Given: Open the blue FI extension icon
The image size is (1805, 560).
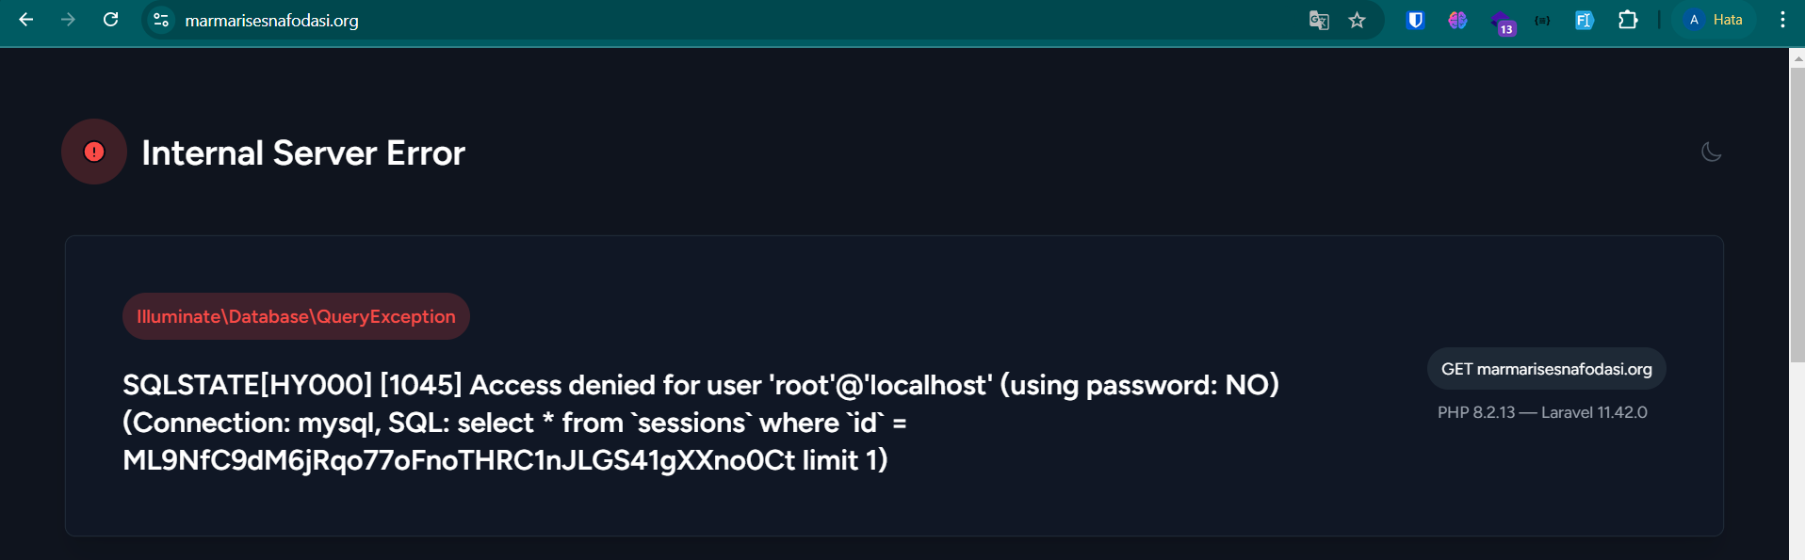Looking at the screenshot, I should (1584, 20).
